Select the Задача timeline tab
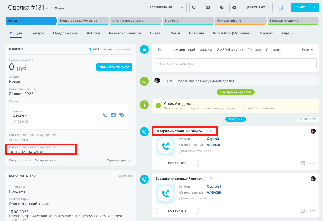The width and height of the screenshot is (323, 221). click(206, 50)
